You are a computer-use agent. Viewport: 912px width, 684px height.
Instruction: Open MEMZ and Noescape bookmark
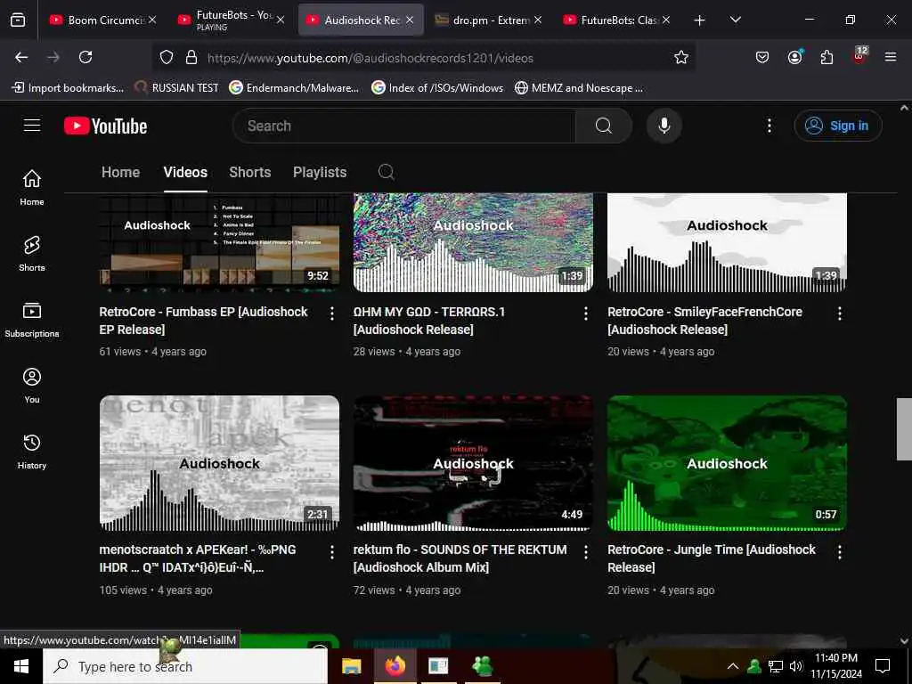[x=579, y=88]
